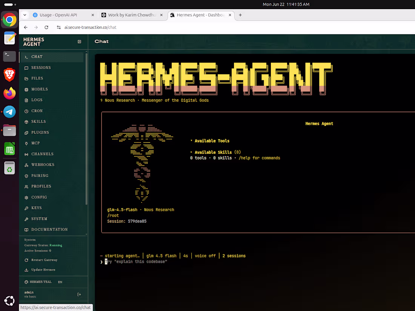The width and height of the screenshot is (415, 311).
Task: Click the Webhooks icon in sidebar
Action: pyautogui.click(x=26, y=165)
